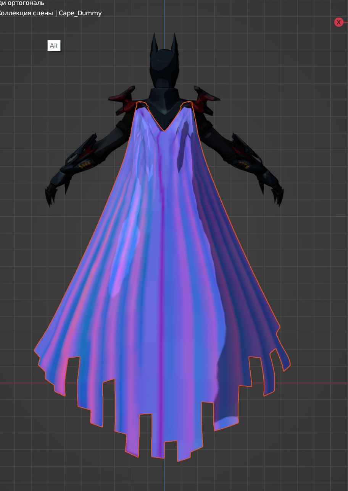
Task: Click the red X axis gizmo
Action: tap(338, 22)
